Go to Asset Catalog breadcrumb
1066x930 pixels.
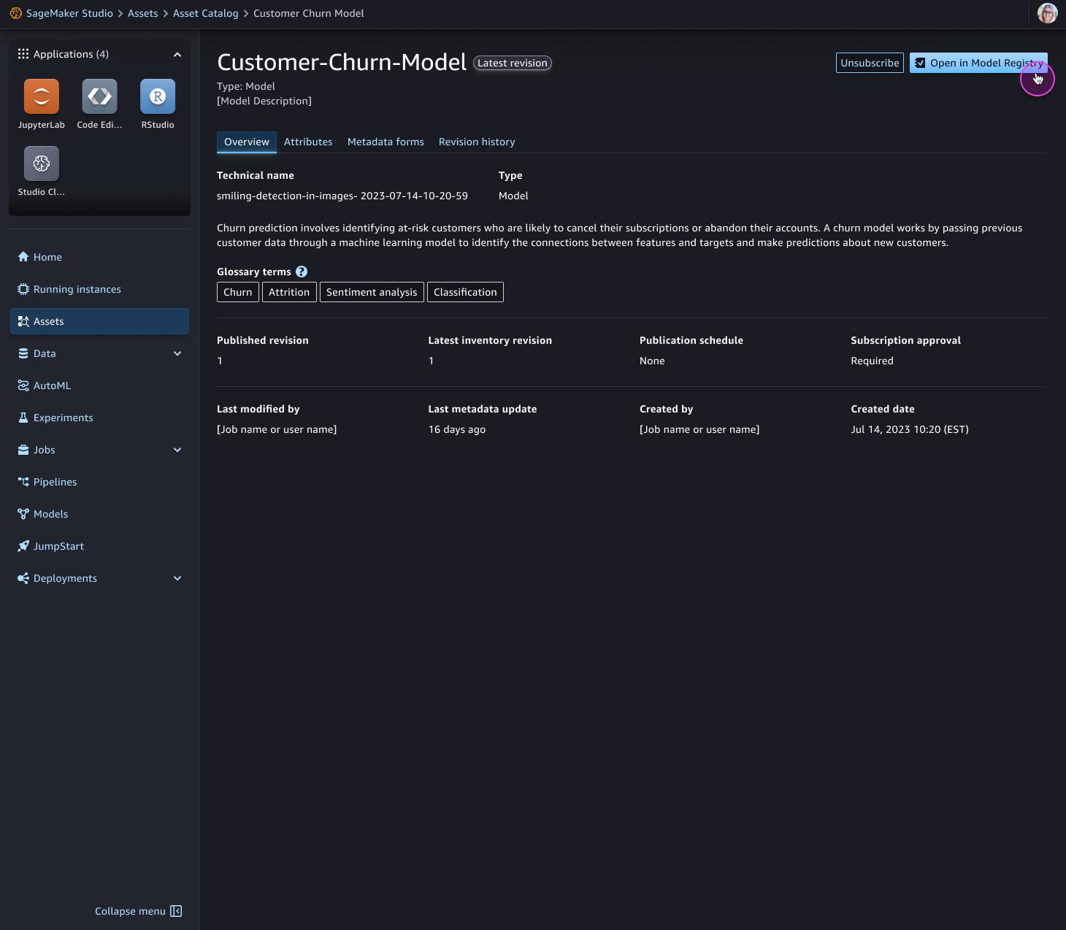(206, 13)
